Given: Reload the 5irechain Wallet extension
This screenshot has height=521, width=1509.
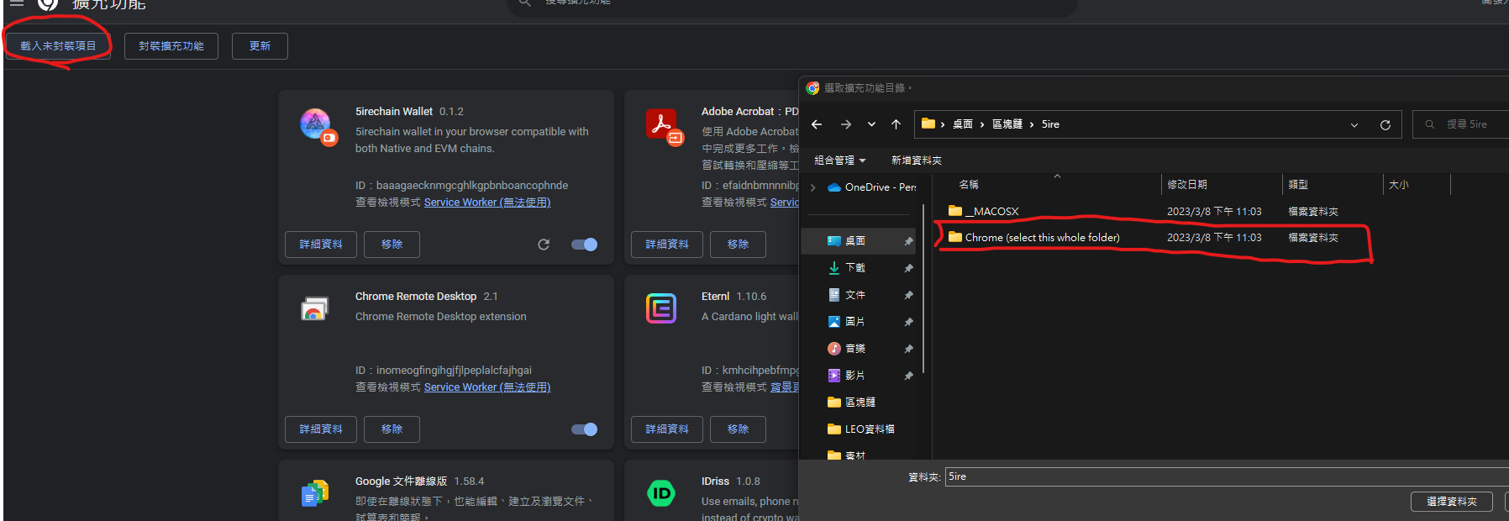Looking at the screenshot, I should coord(544,245).
